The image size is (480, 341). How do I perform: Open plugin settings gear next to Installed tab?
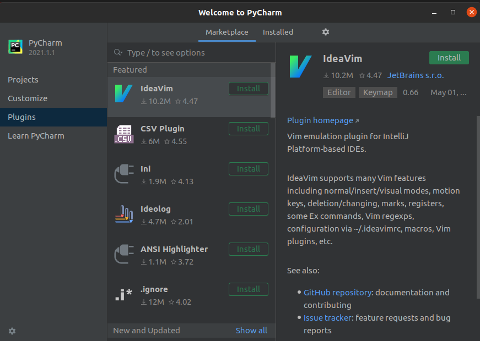point(325,32)
